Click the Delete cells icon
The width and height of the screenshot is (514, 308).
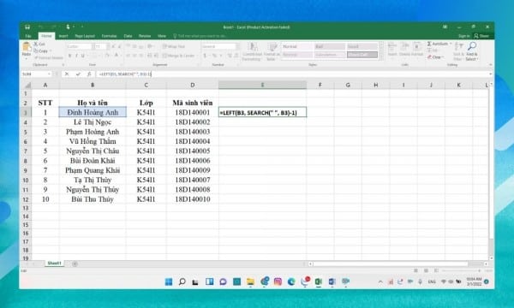[x=404, y=49]
